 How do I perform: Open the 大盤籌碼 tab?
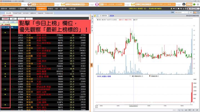point(21,9)
